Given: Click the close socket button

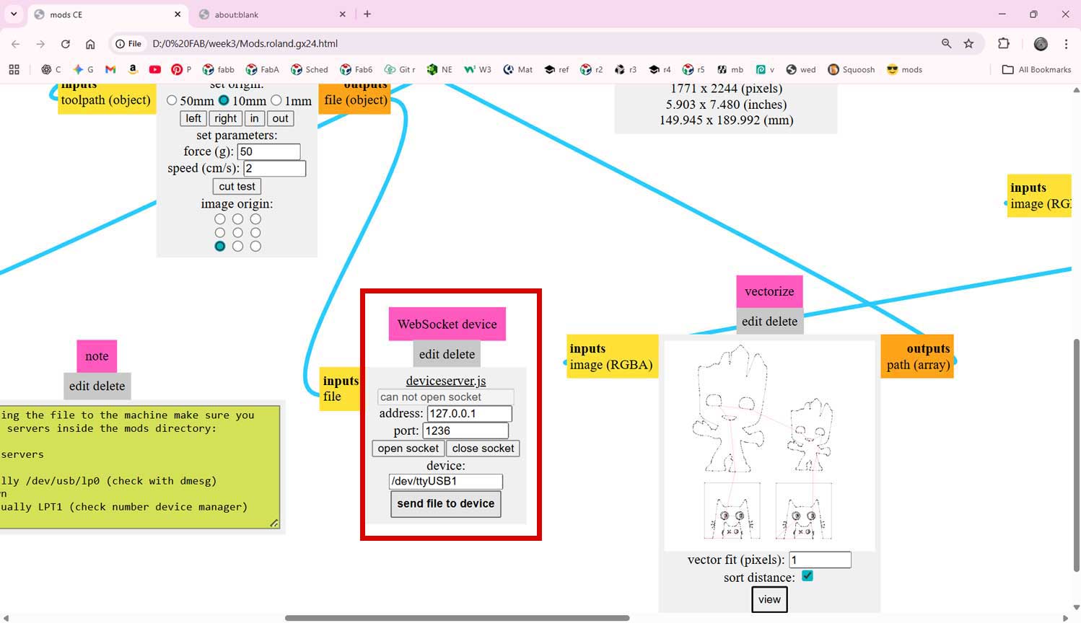Looking at the screenshot, I should pyautogui.click(x=483, y=449).
